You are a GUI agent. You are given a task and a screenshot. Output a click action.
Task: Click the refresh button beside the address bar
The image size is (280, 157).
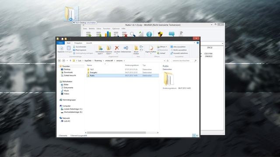[168, 61]
